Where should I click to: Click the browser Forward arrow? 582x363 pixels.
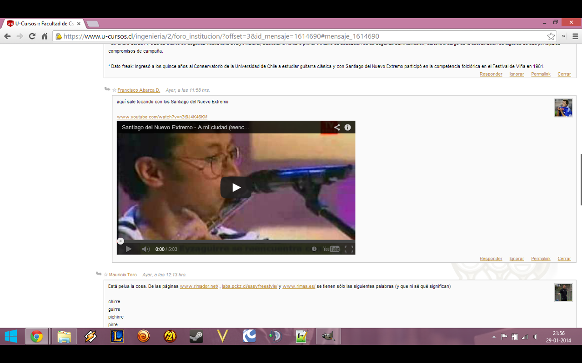[x=20, y=36]
